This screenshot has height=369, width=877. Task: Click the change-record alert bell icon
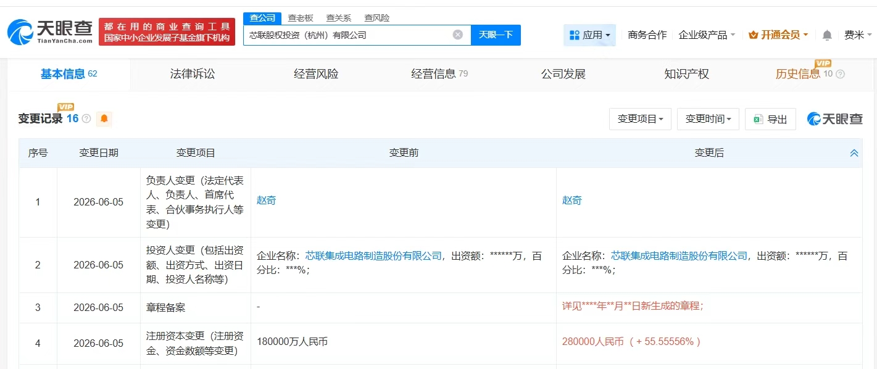[x=104, y=118]
